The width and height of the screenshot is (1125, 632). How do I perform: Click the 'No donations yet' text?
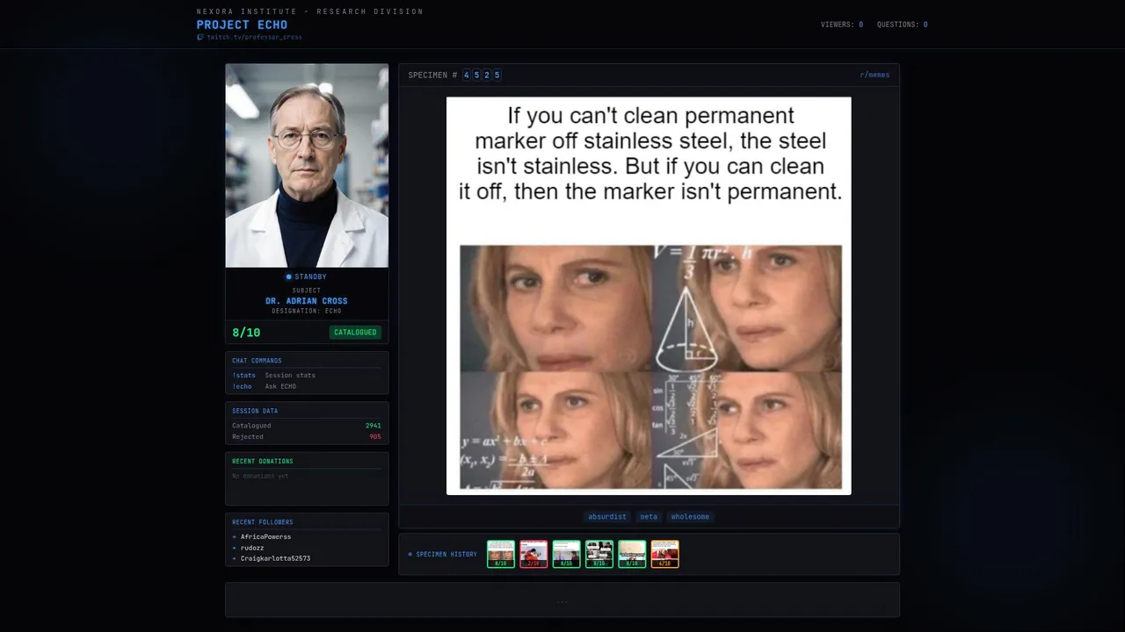[260, 477]
